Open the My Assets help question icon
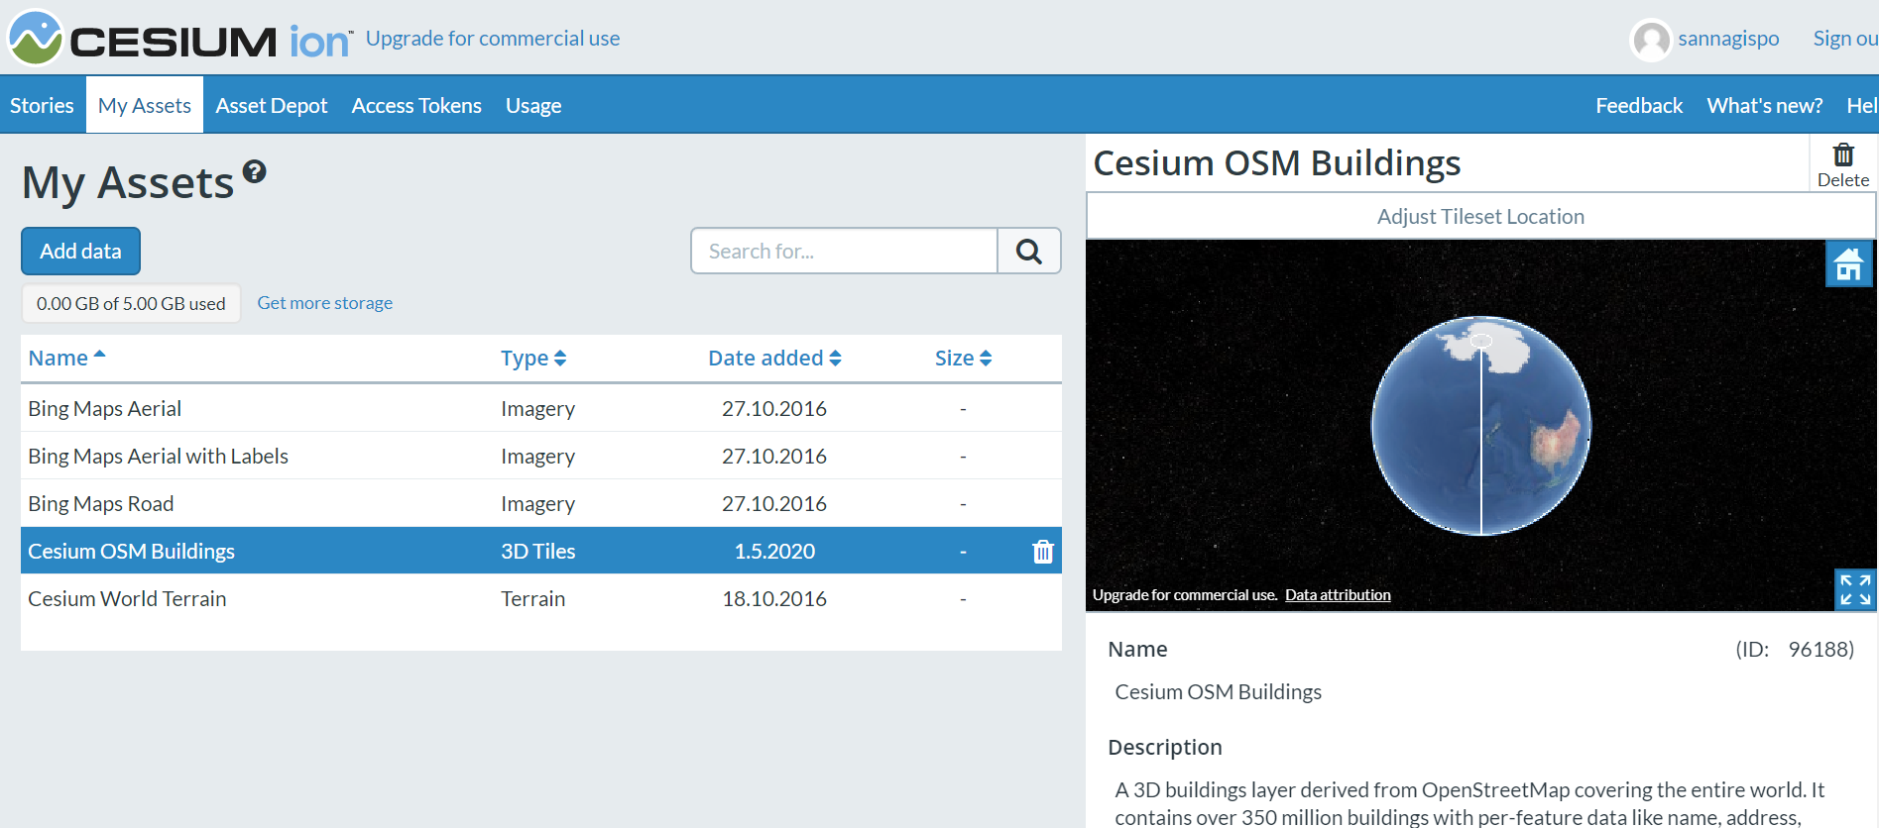Image resolution: width=1879 pixels, height=828 pixels. click(x=255, y=172)
